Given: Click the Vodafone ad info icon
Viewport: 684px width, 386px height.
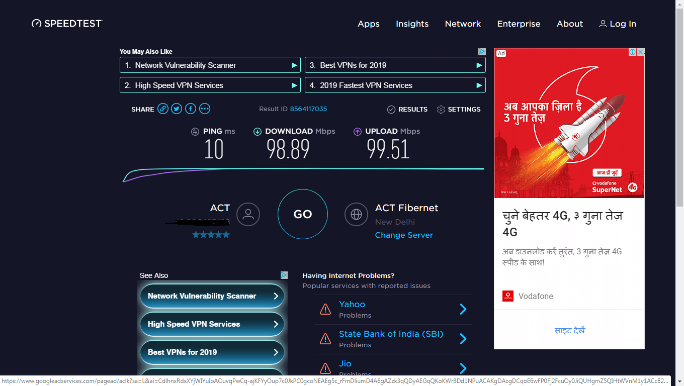Looking at the screenshot, I should point(633,52).
